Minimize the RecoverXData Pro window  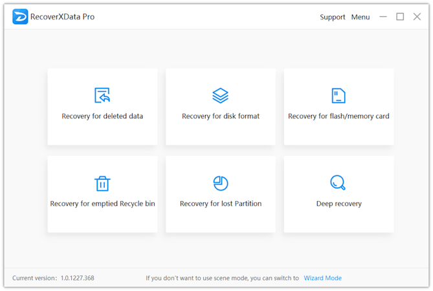383,17
